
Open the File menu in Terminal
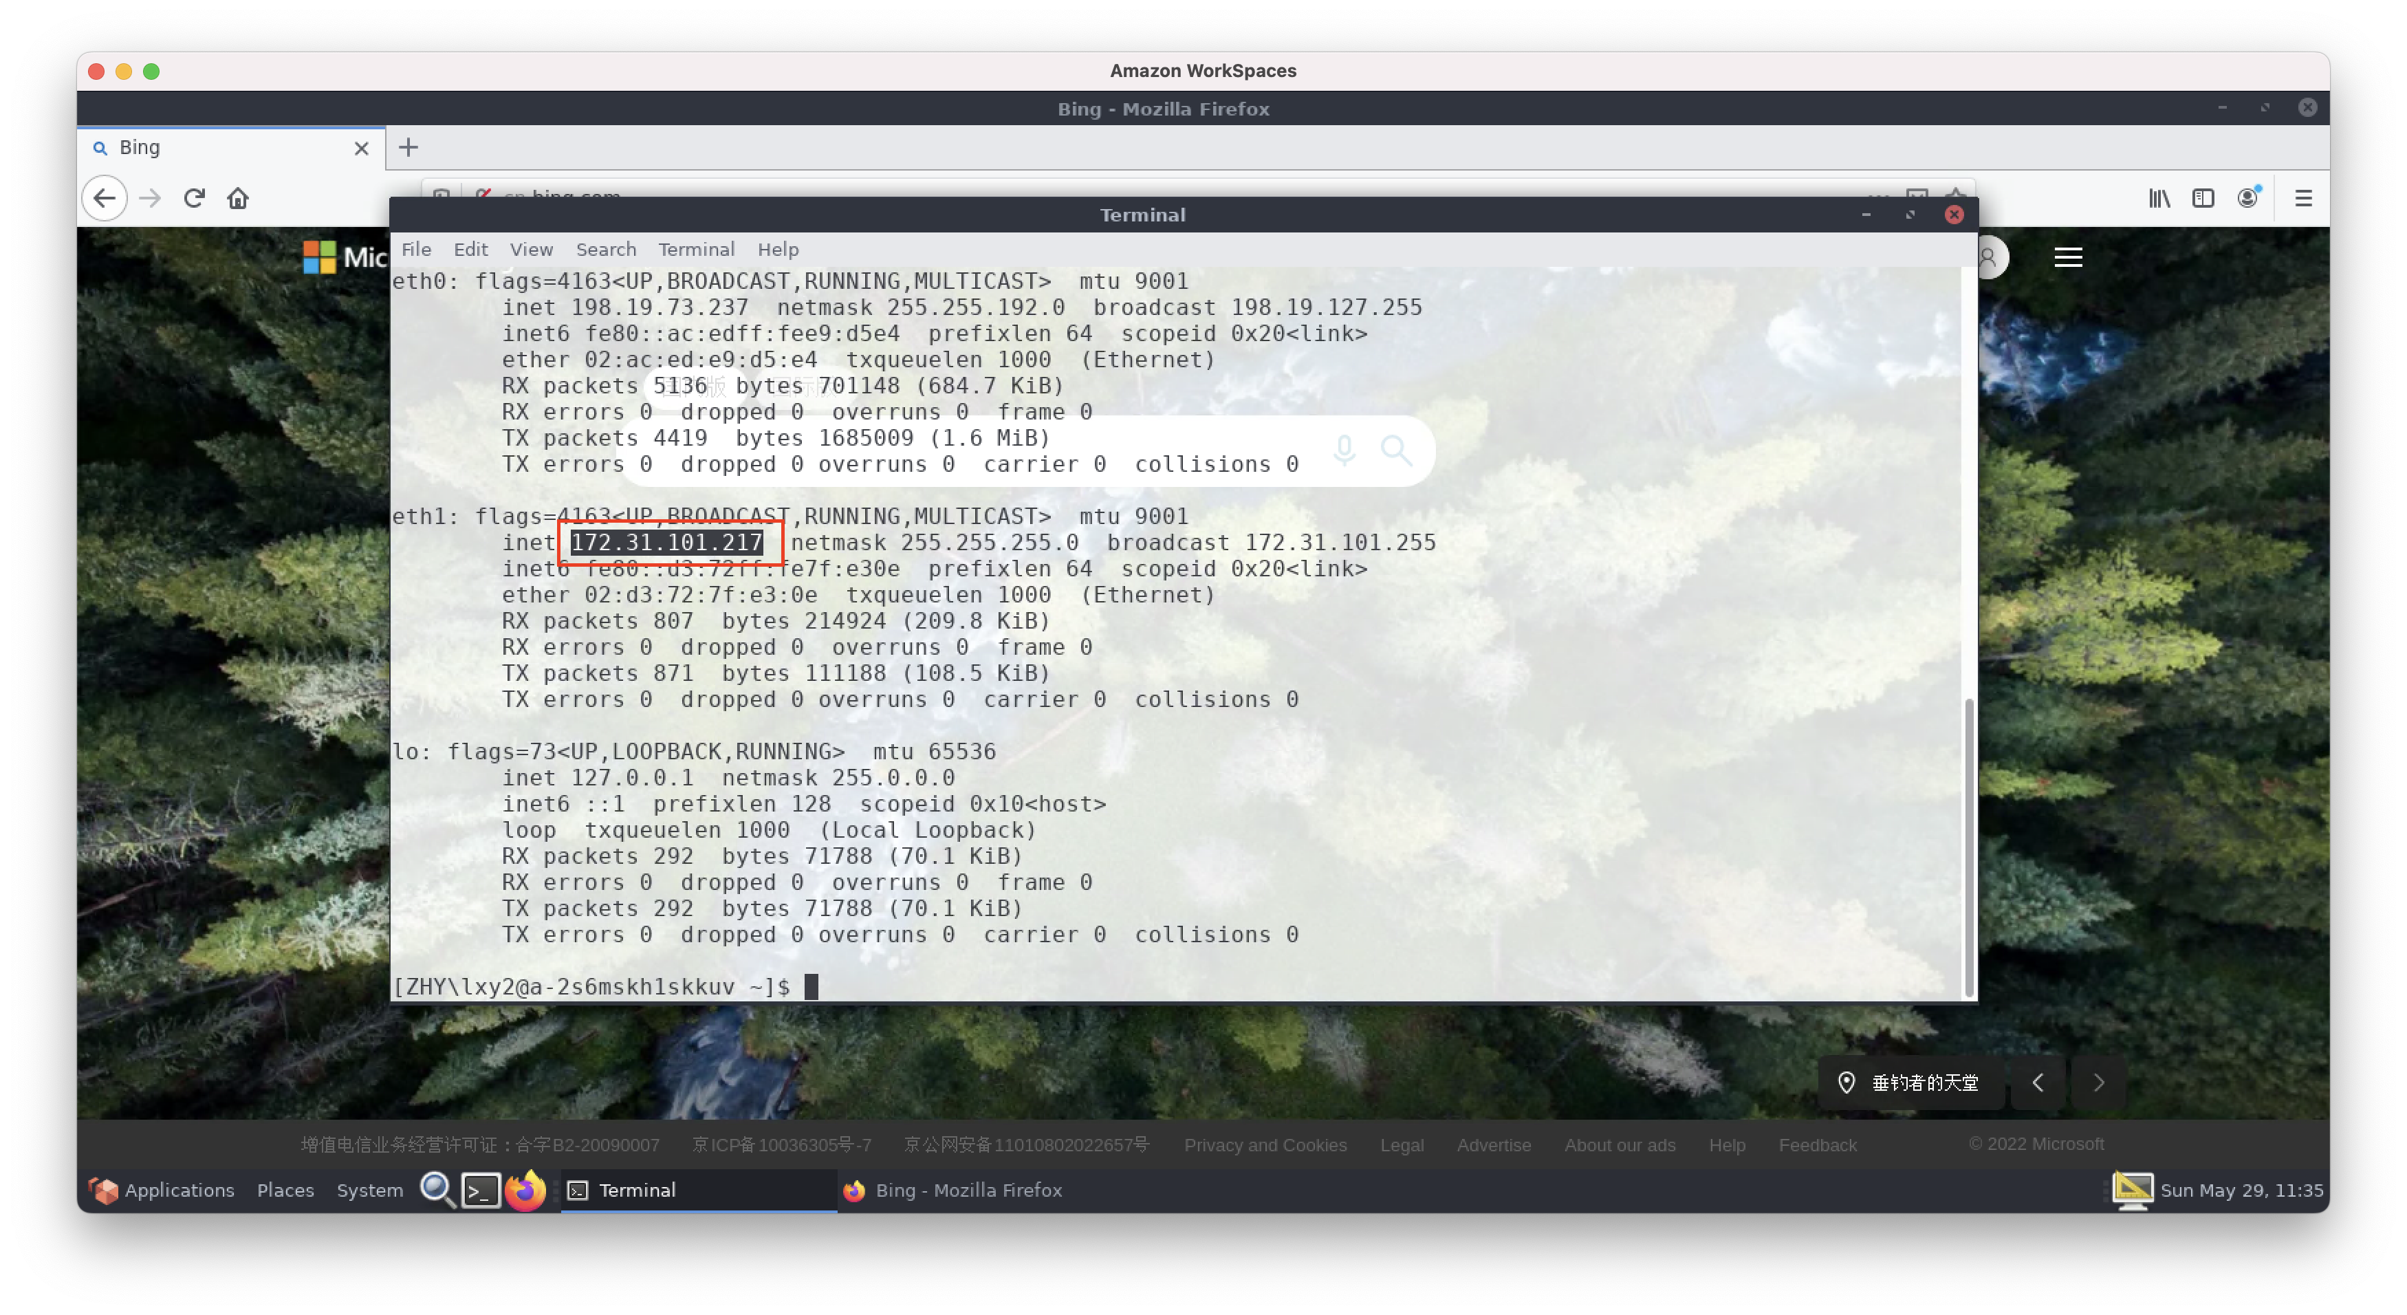coord(416,250)
